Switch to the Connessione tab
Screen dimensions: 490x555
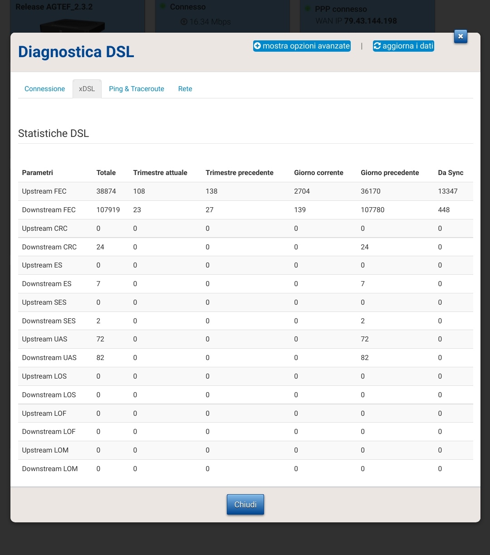44,89
